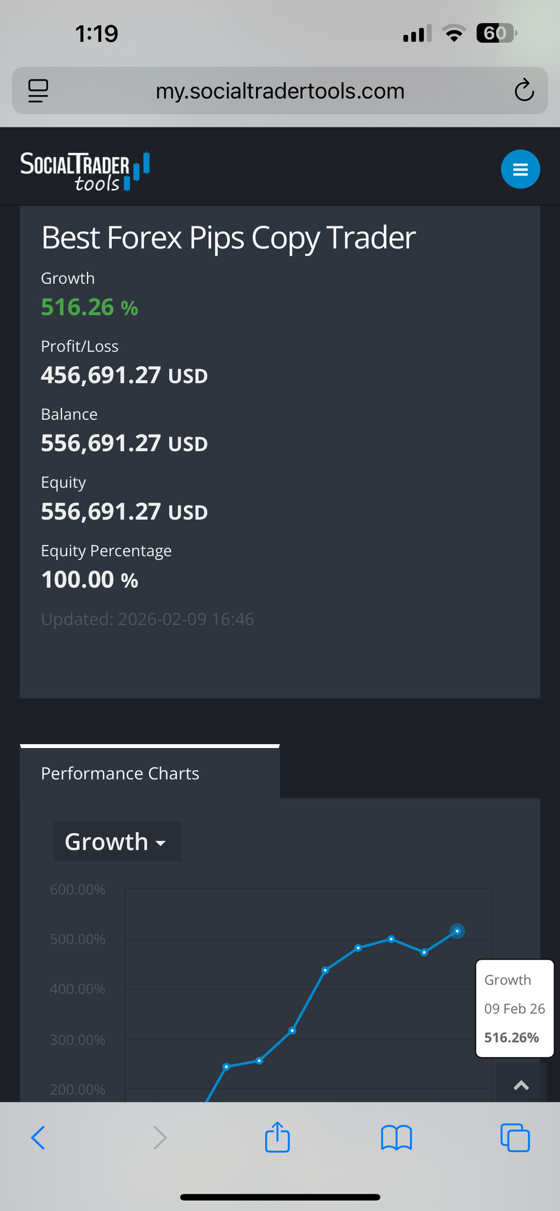The height and width of the screenshot is (1211, 560).
Task: Click the lowest visible chart data point
Action: pos(226,1067)
